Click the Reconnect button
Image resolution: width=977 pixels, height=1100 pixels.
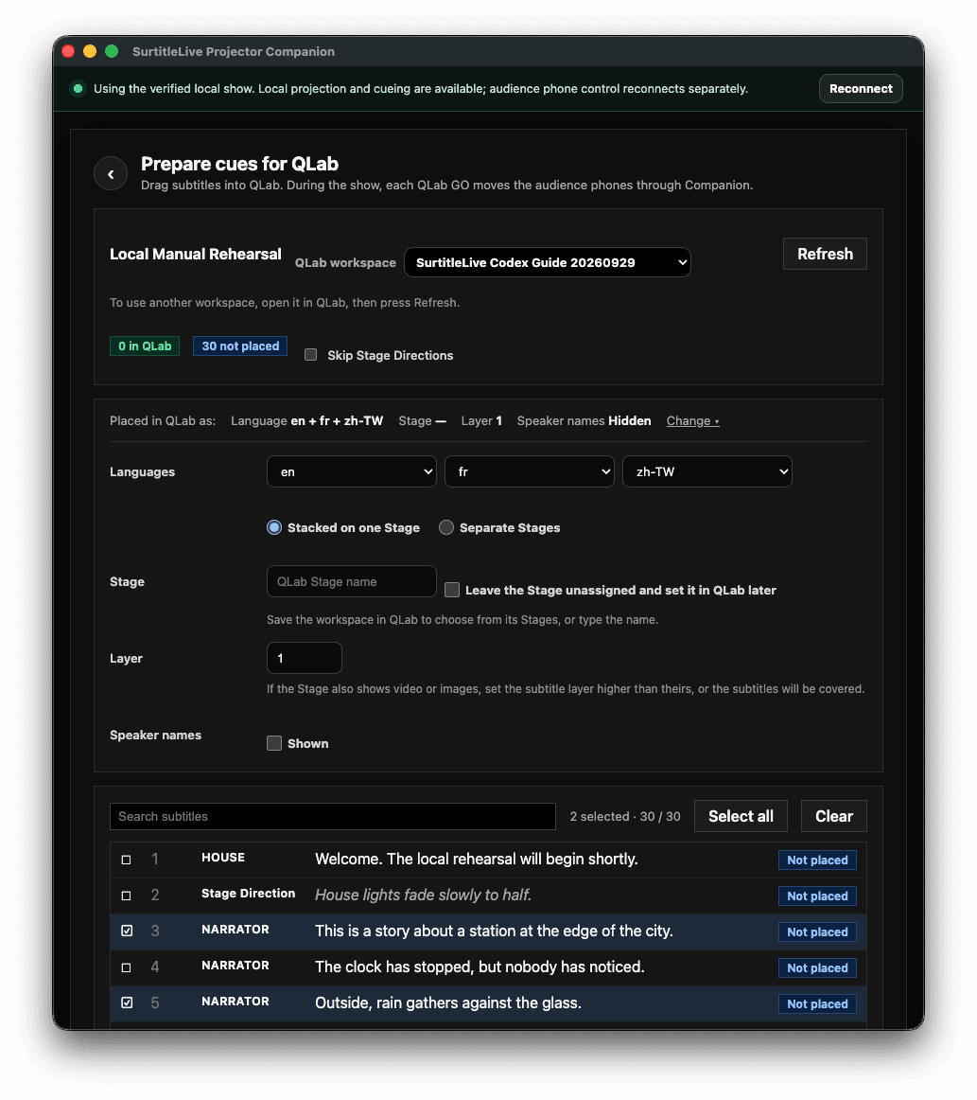click(x=861, y=88)
